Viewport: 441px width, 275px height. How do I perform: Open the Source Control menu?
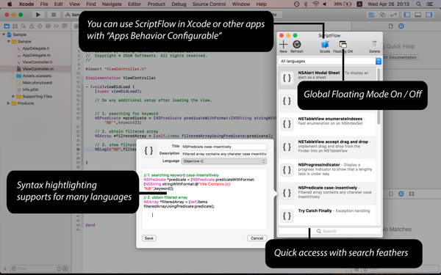point(209,4)
